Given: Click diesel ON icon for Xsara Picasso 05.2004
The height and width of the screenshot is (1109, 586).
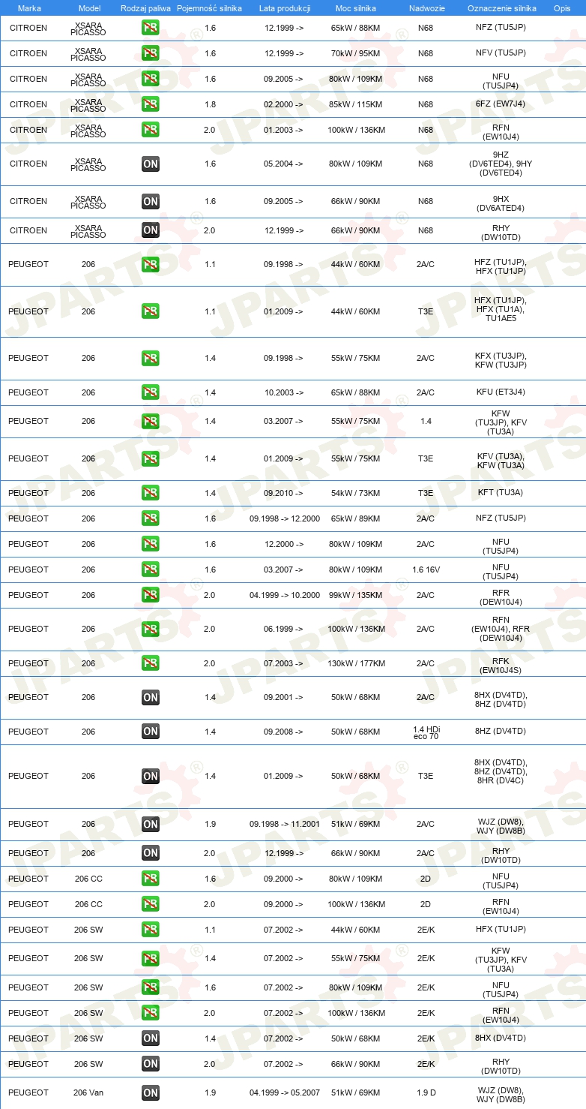Looking at the screenshot, I should click(151, 164).
